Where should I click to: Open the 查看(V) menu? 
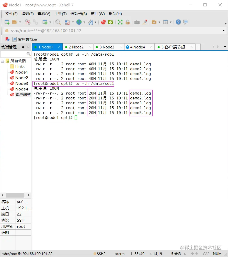pyautogui.click(x=44, y=14)
